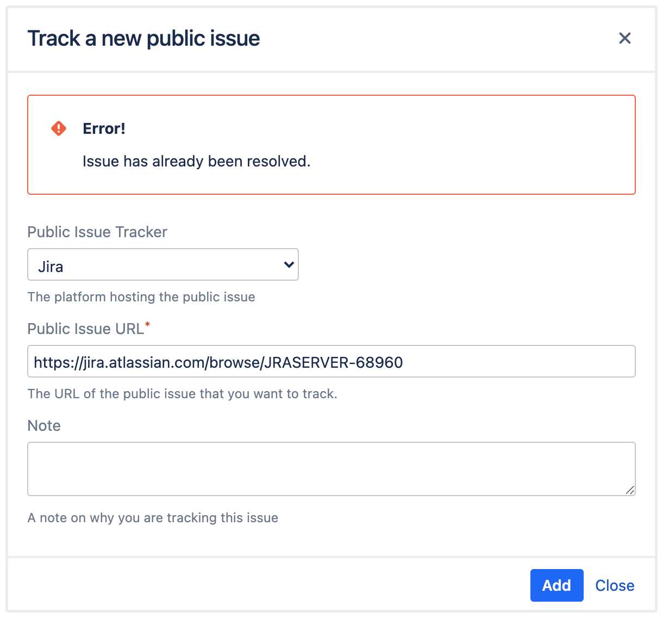Click the X to dismiss the dialog
Screen dimensions: 663x618
coord(624,38)
